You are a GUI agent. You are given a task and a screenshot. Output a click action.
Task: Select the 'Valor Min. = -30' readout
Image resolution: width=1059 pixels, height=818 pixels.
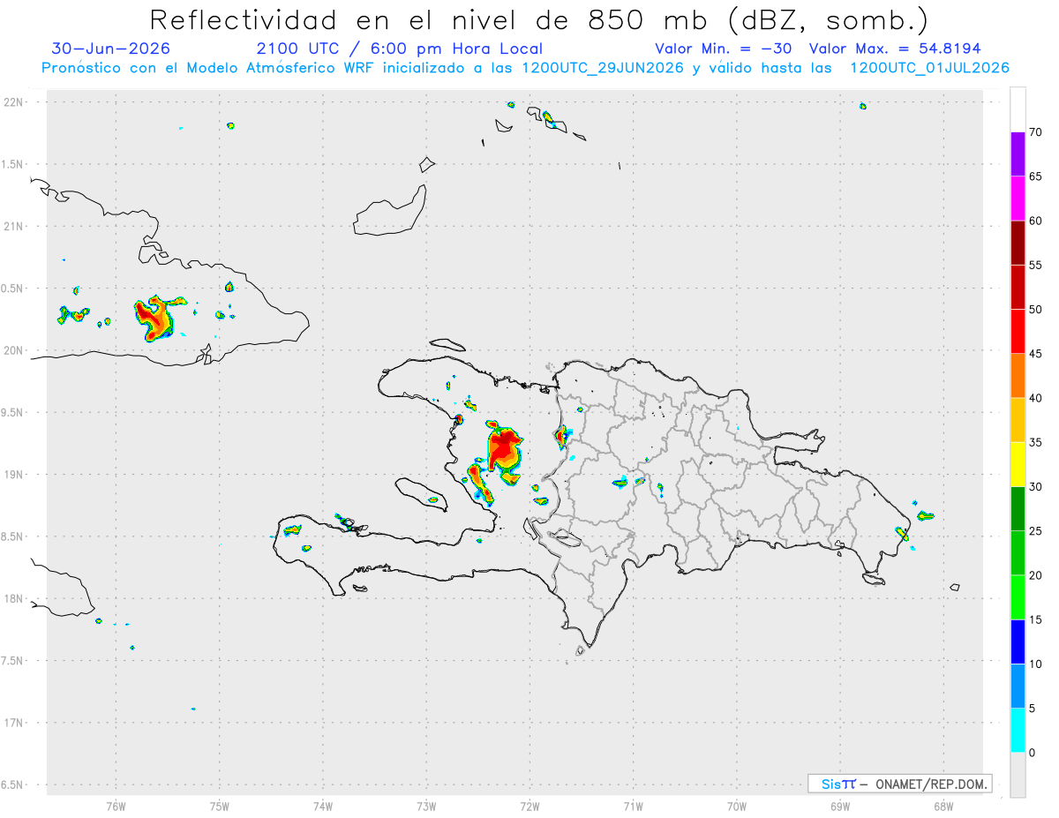[724, 49]
